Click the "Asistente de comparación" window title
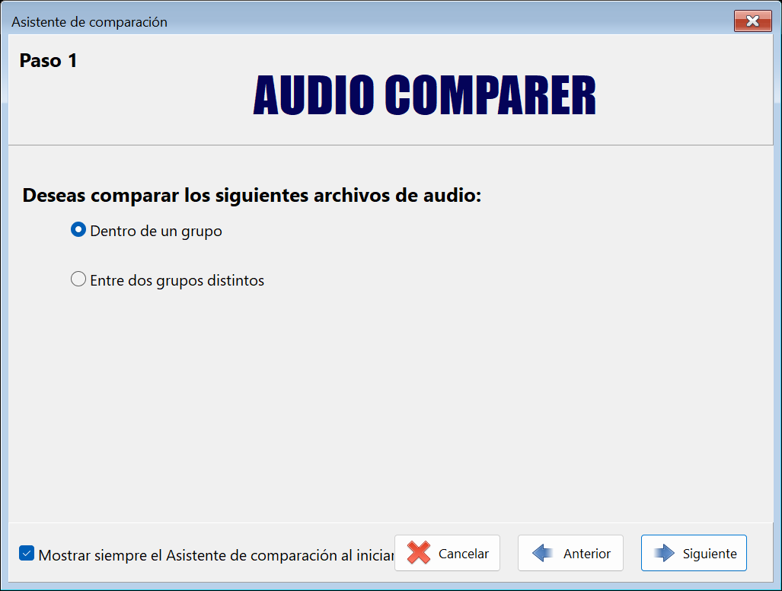This screenshot has height=591, width=782. (89, 22)
